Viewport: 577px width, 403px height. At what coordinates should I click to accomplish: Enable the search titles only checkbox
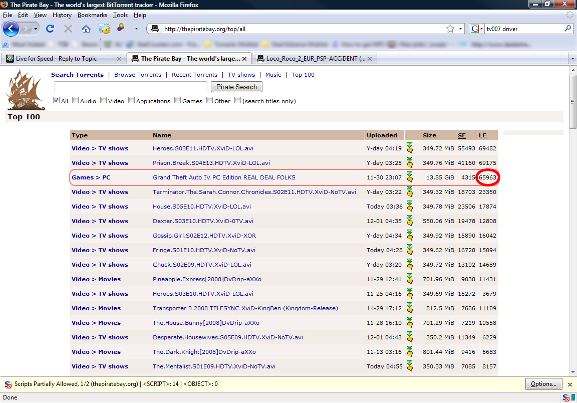(238, 100)
